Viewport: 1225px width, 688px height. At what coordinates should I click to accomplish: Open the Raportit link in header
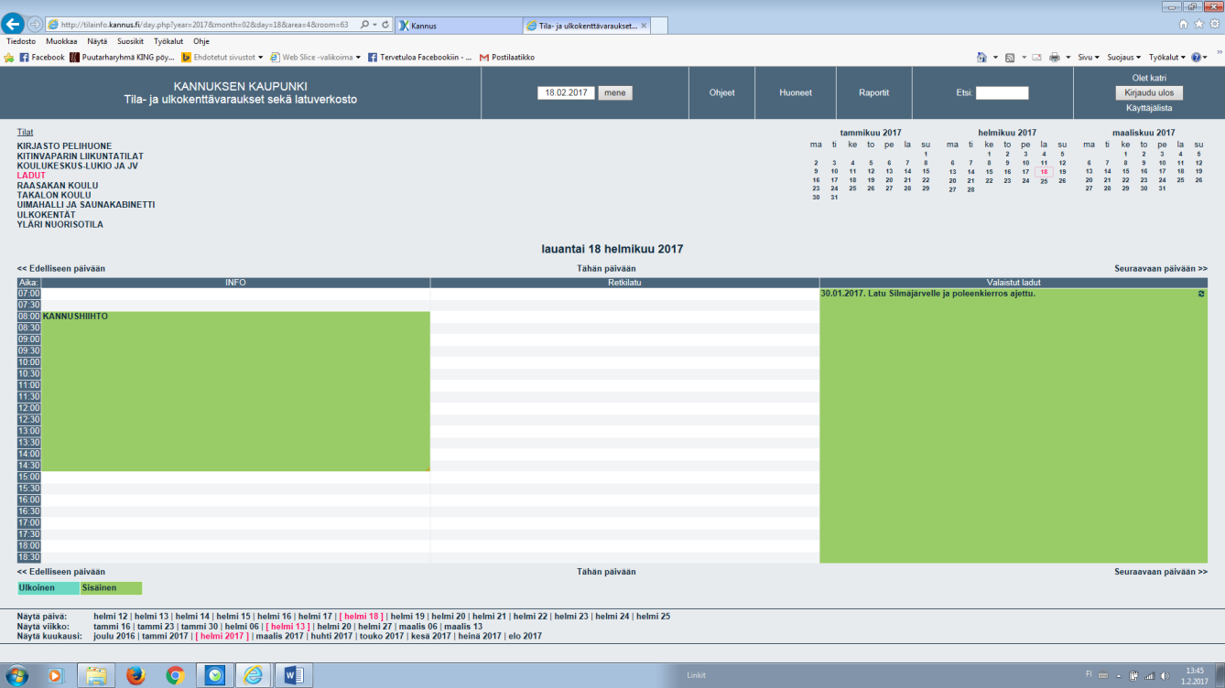tap(873, 92)
